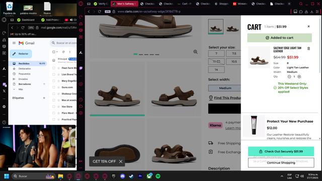The width and height of the screenshot is (322, 181).
Task: Switch to Men's Saltway browser tab
Action: point(124,4)
